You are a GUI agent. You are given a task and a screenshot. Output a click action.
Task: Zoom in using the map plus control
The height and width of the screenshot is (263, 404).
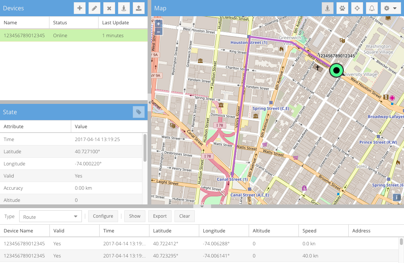[158, 24]
